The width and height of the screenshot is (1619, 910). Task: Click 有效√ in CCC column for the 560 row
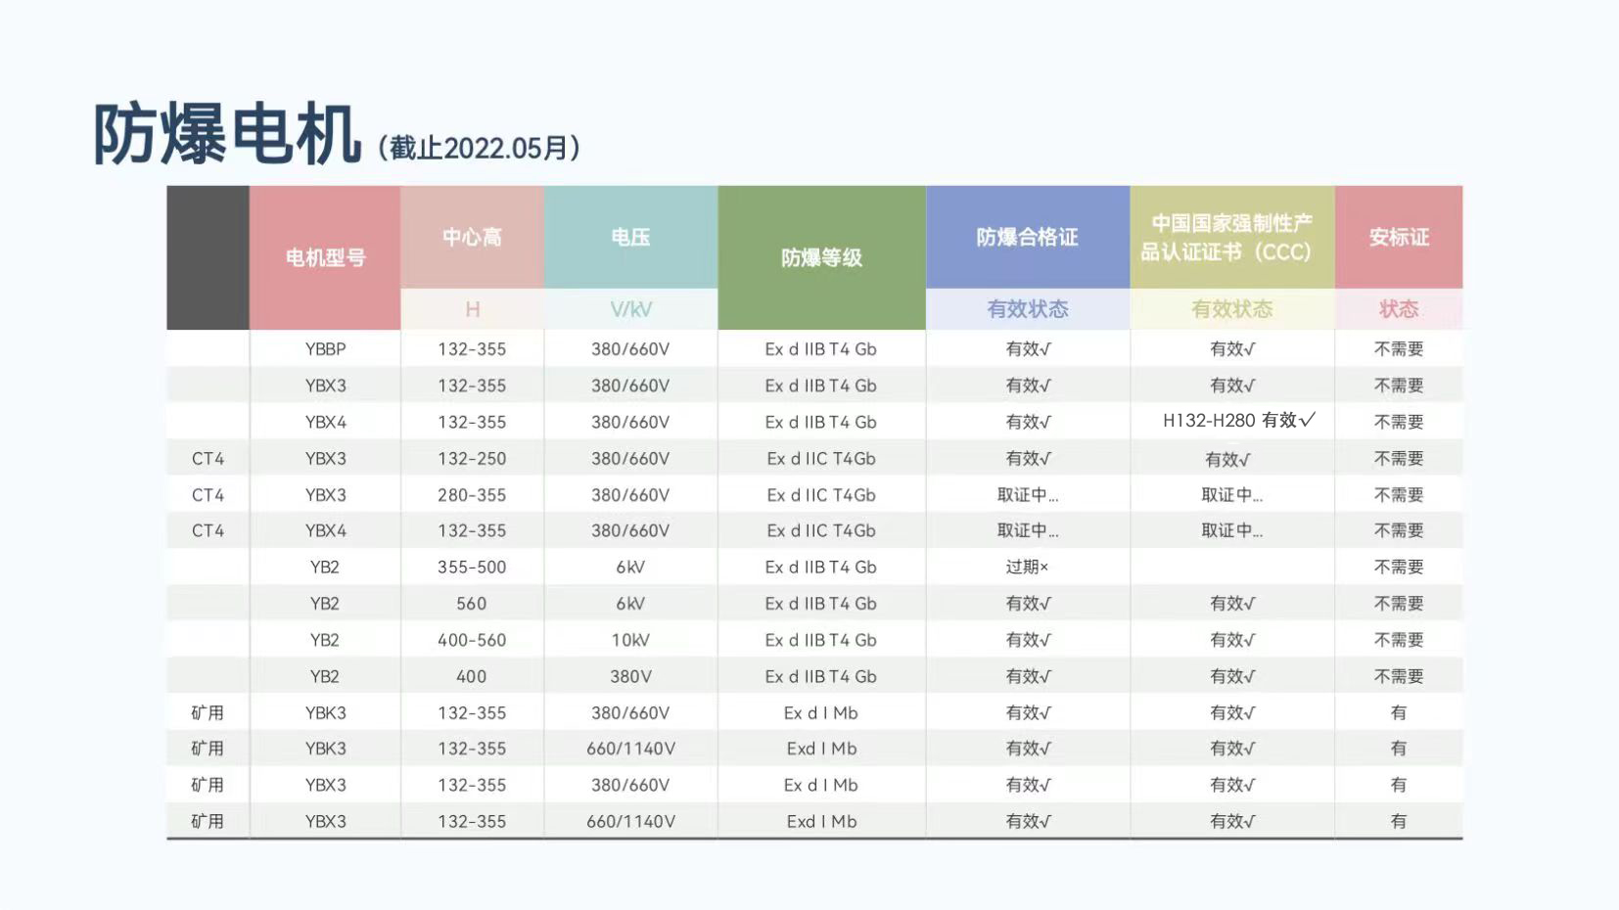1231,604
